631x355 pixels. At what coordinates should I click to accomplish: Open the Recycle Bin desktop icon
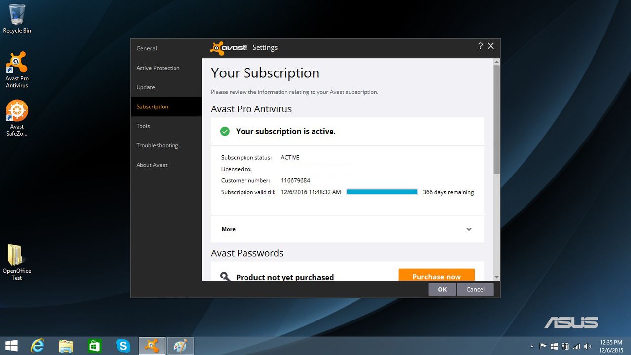[x=17, y=19]
